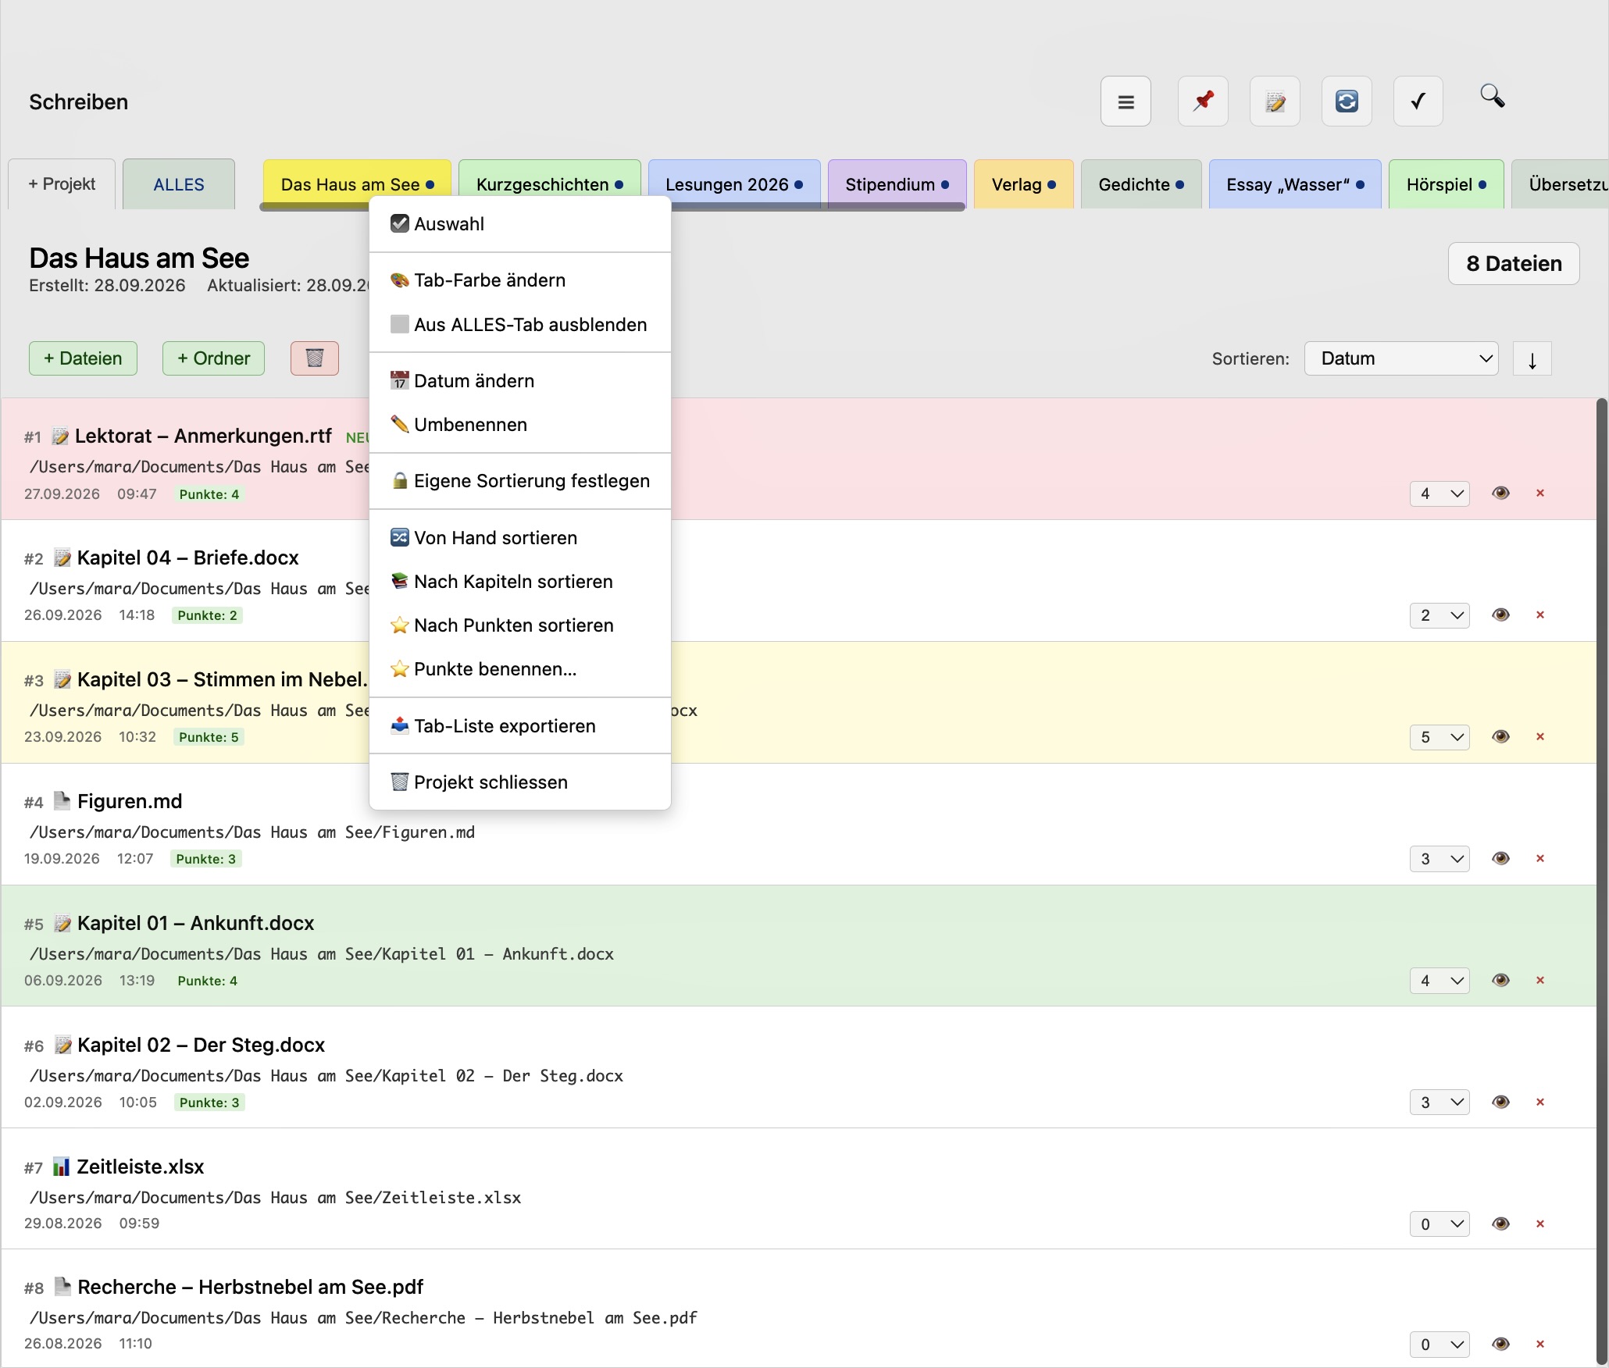Viewport: 1609px width, 1368px height.
Task: Open points dropdown for Lektorat – Anmerkungen.rtf
Action: point(1440,493)
